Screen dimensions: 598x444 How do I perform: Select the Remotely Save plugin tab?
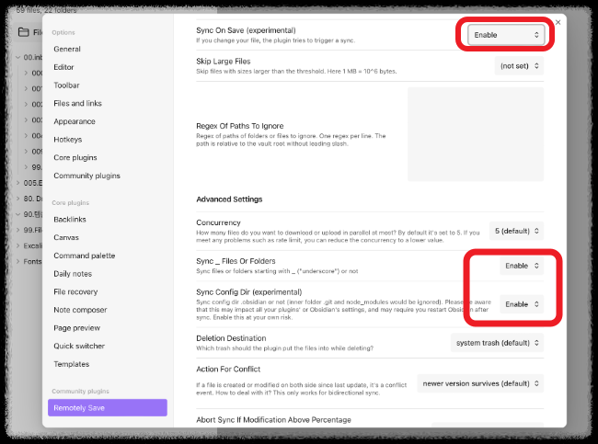coord(107,408)
